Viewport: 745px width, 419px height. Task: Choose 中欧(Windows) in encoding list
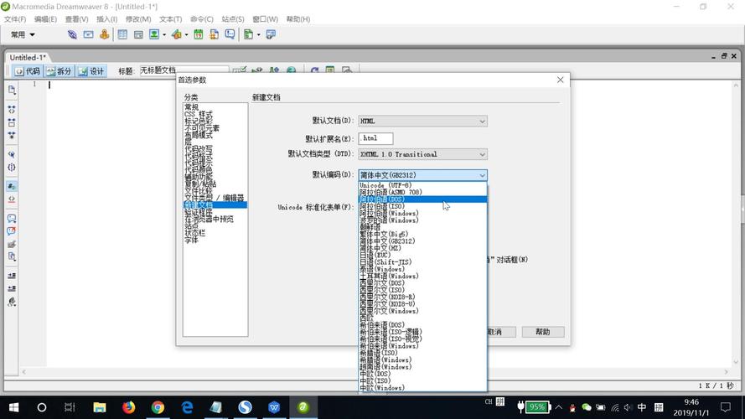point(422,388)
